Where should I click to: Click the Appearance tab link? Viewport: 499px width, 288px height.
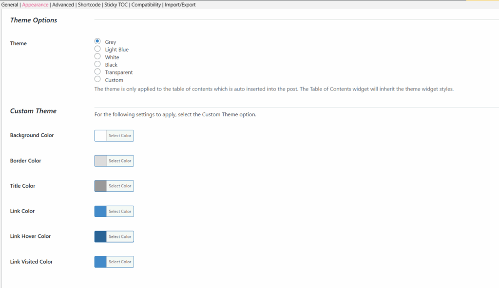pyautogui.click(x=35, y=5)
